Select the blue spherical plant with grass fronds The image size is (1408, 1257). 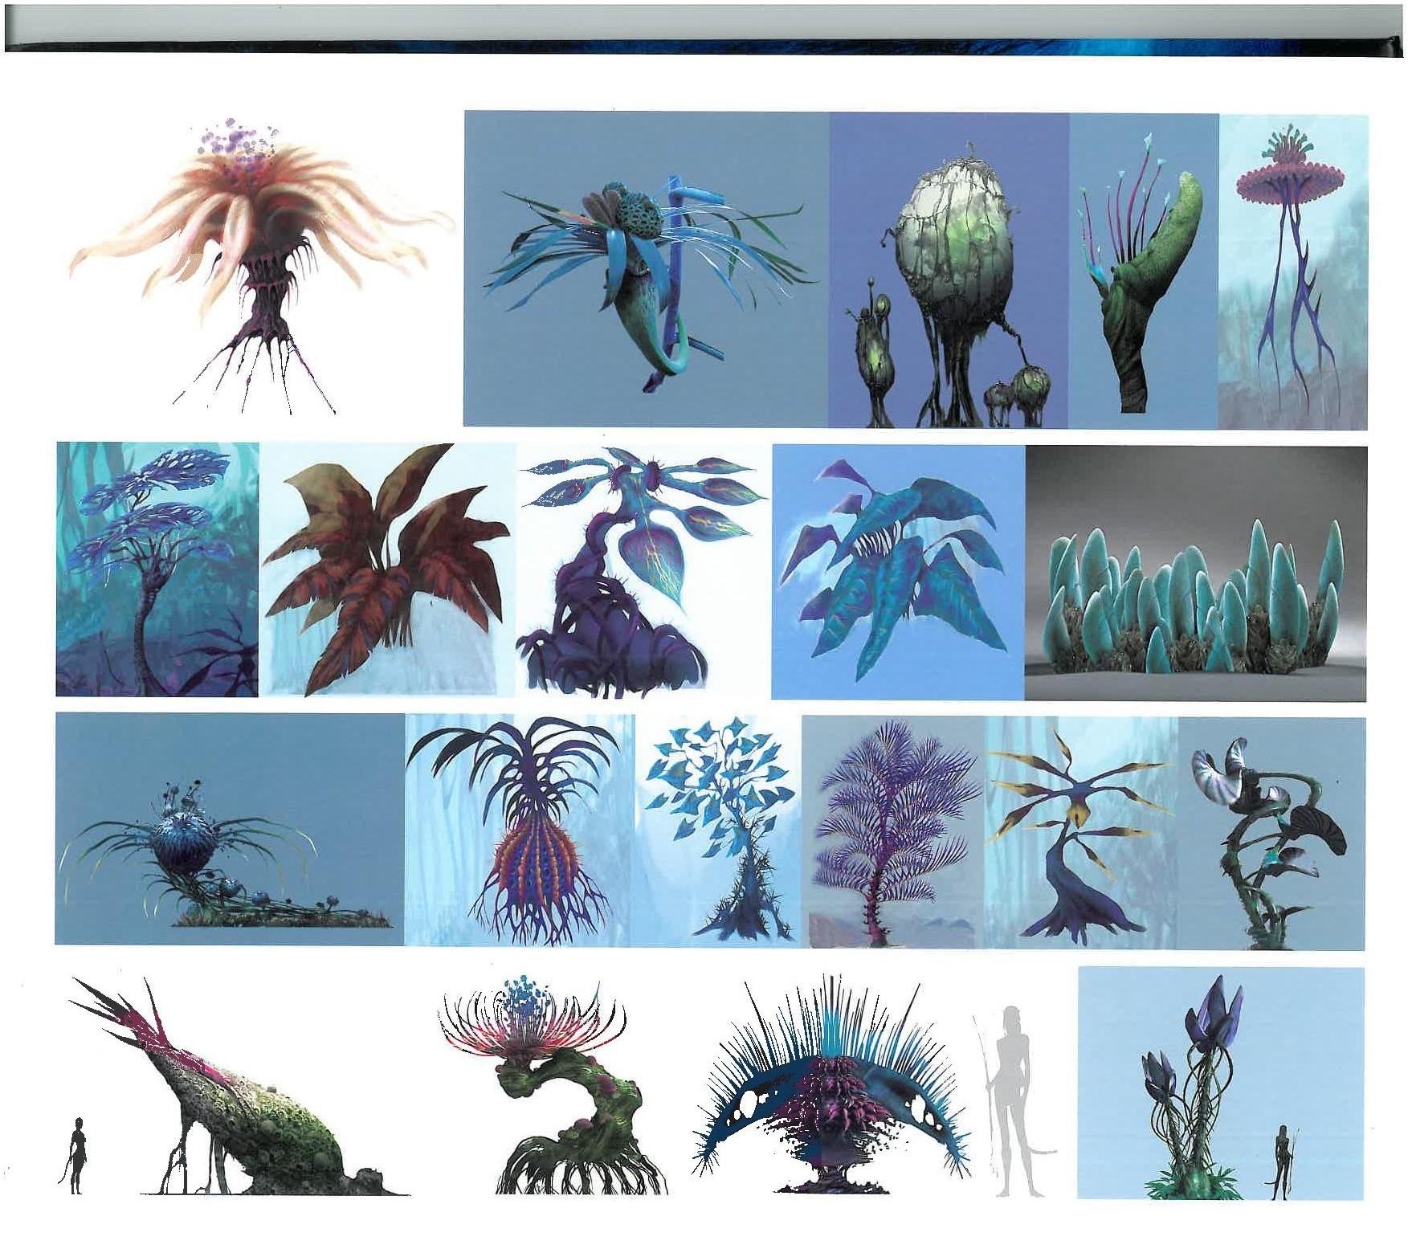pyautogui.click(x=229, y=829)
